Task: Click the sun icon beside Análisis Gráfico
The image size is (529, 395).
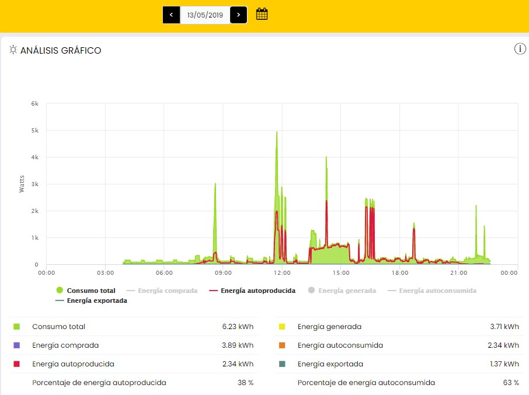Action: [13, 50]
